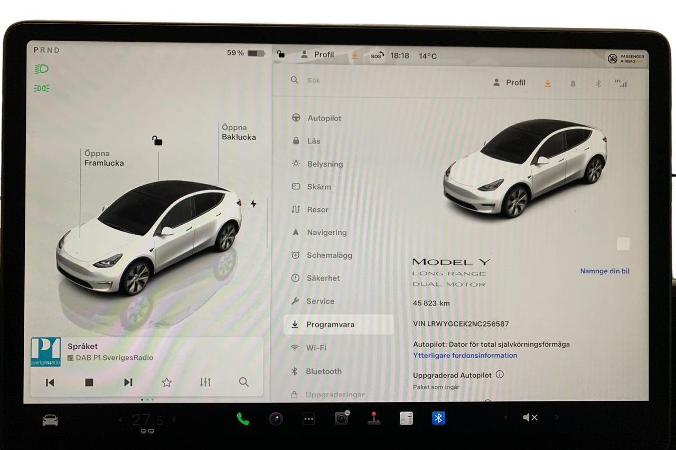
Task: Click the parking lights indicator icon
Action: tap(41, 88)
